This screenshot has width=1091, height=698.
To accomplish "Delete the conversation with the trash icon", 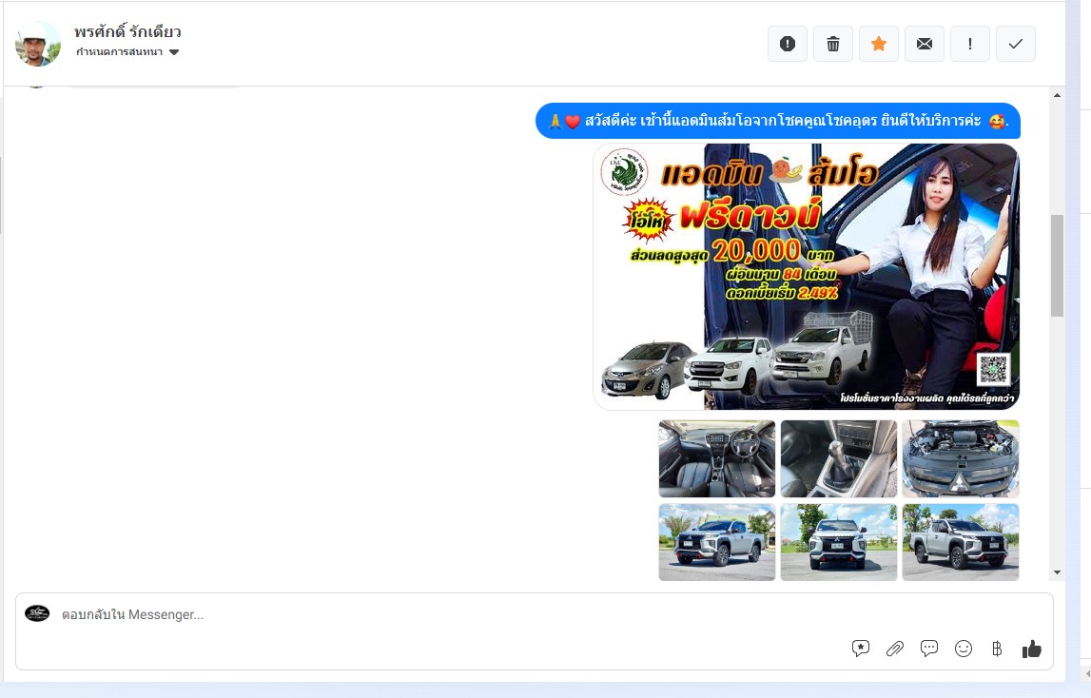I will 833,44.
